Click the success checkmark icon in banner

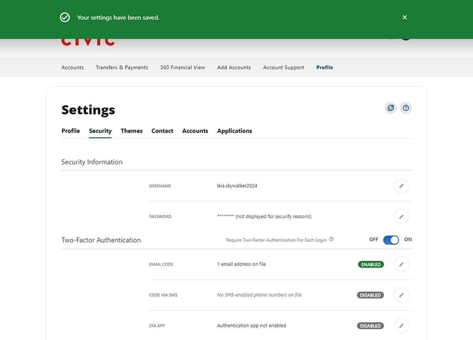click(x=65, y=18)
